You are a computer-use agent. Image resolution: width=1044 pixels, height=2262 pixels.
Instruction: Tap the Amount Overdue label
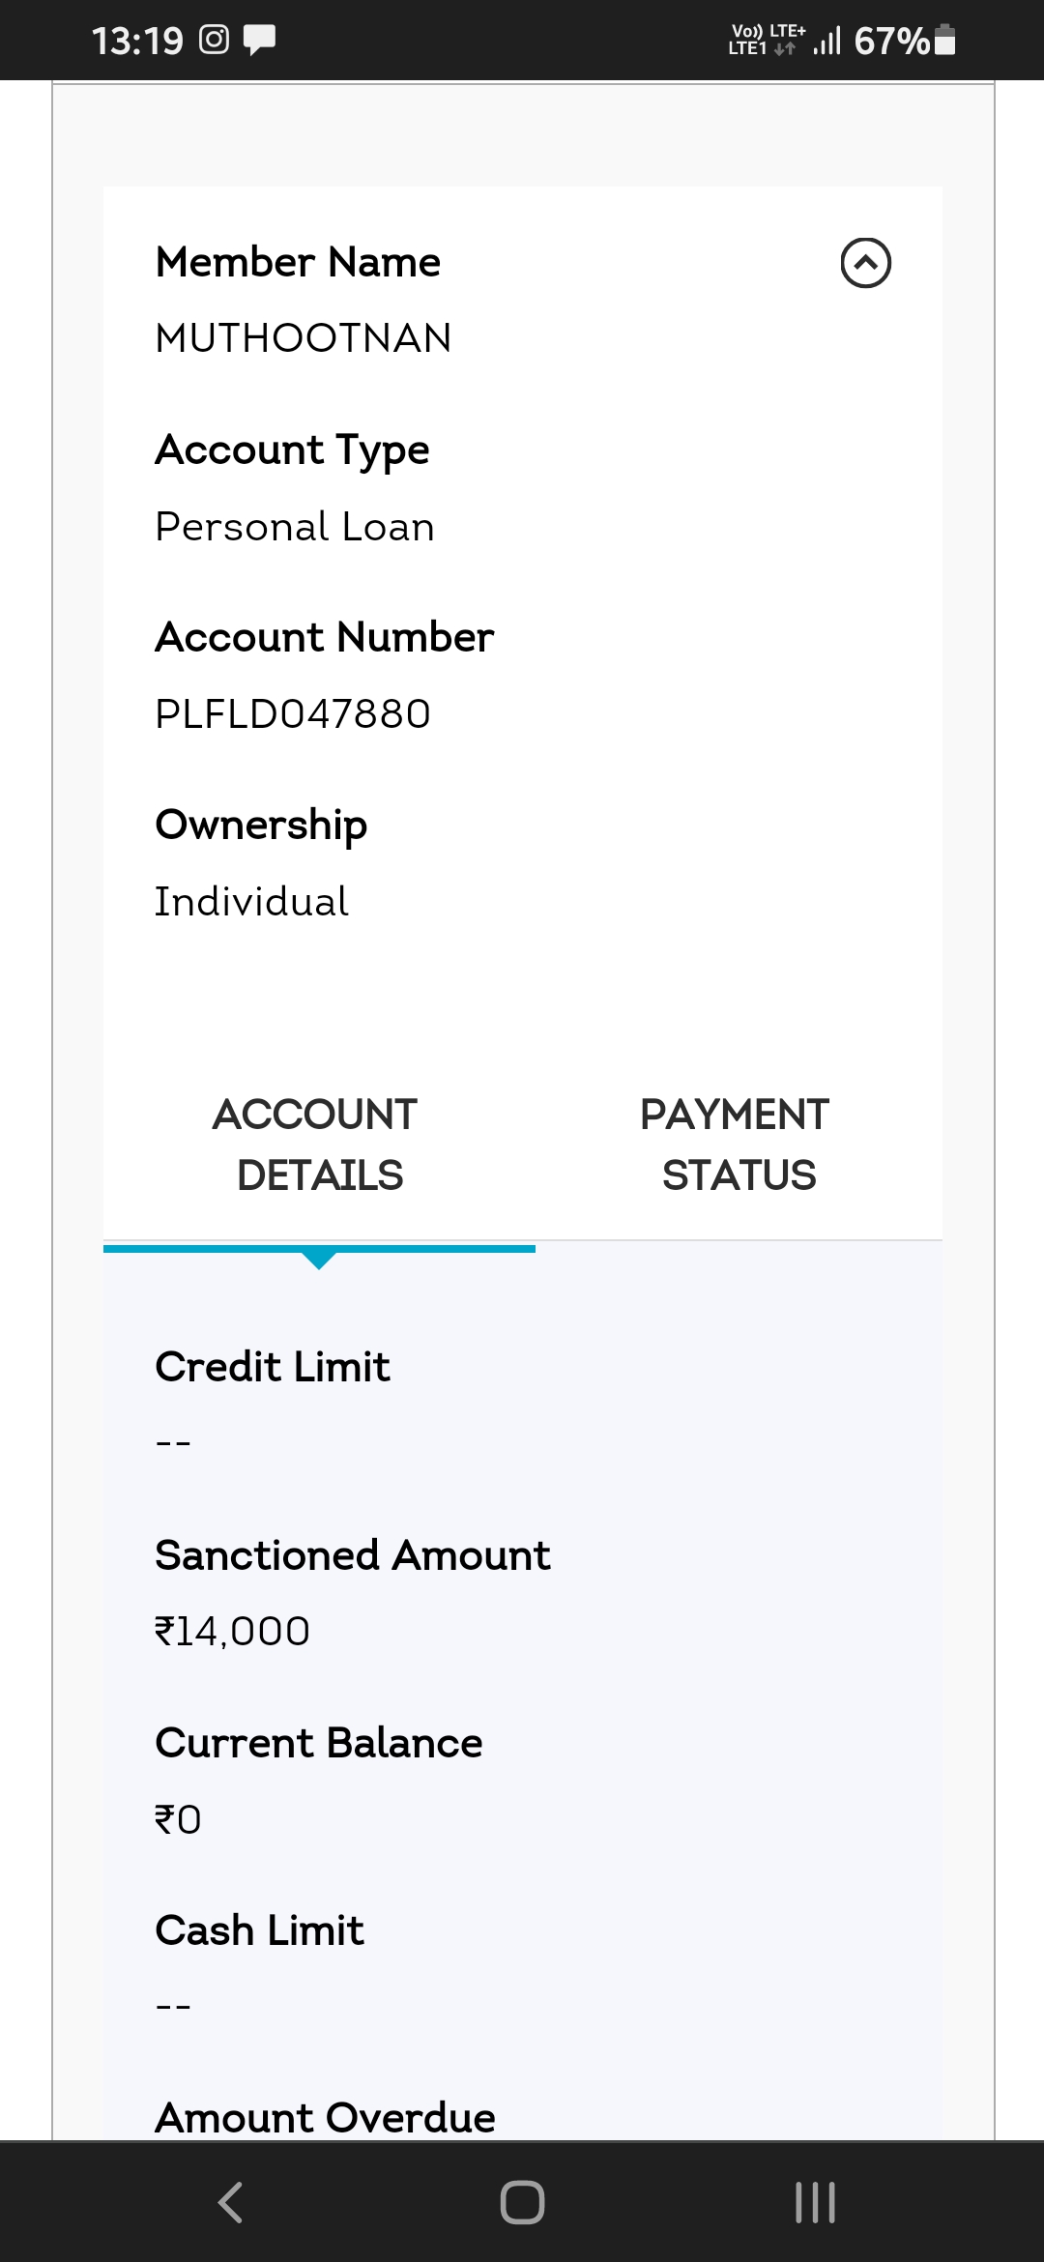point(325,2117)
